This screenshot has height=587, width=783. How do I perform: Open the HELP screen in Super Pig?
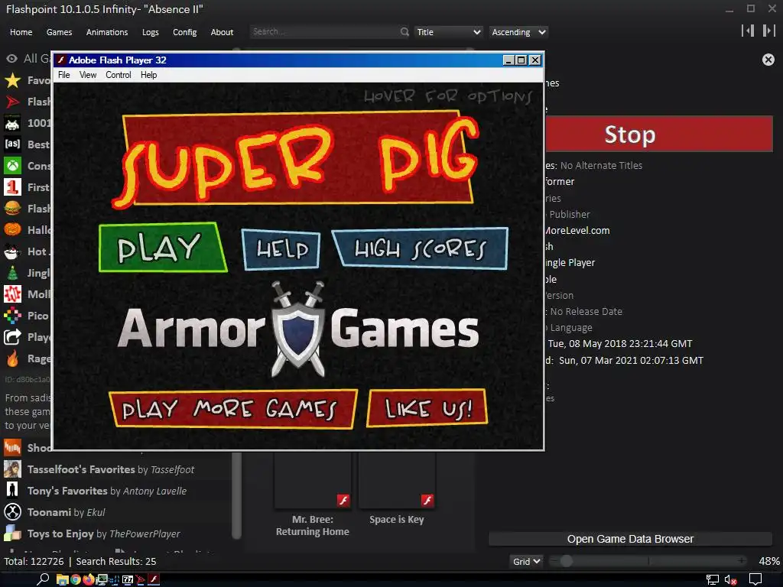point(281,248)
